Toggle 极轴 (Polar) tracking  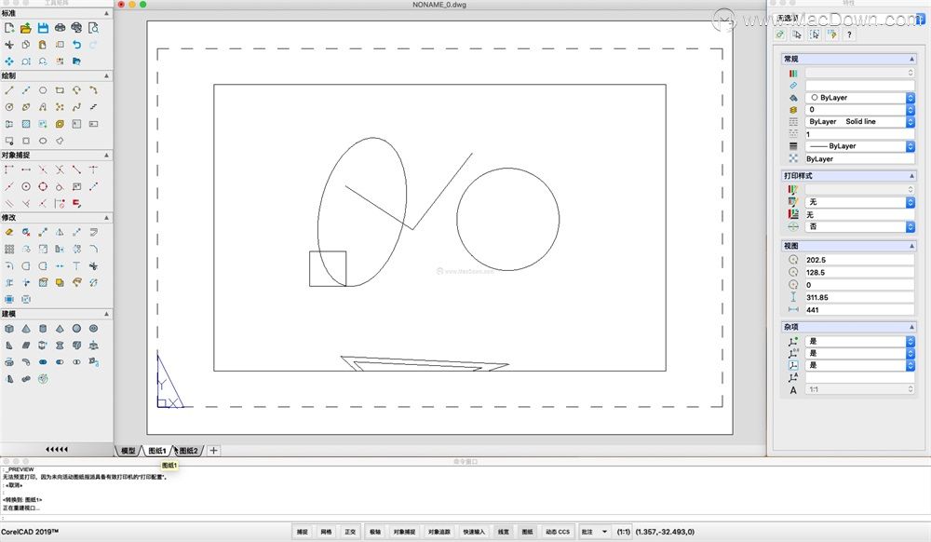click(x=375, y=532)
